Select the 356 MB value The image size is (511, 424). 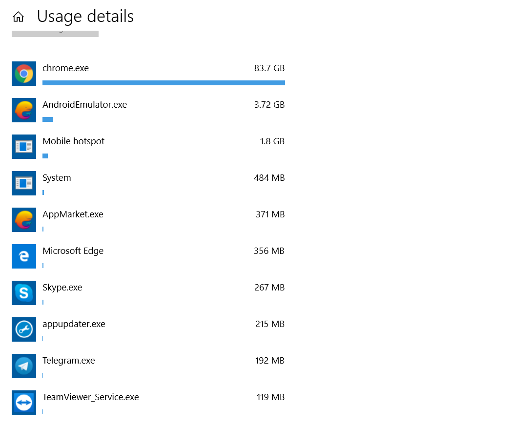[269, 251]
